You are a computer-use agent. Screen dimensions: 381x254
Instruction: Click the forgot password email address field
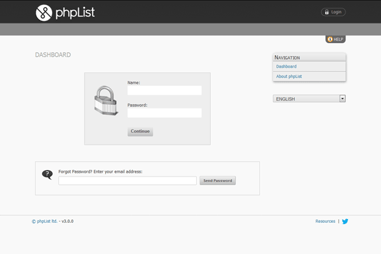(127, 181)
